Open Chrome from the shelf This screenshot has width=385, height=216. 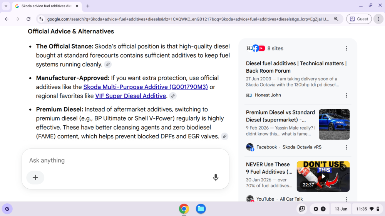(184, 209)
